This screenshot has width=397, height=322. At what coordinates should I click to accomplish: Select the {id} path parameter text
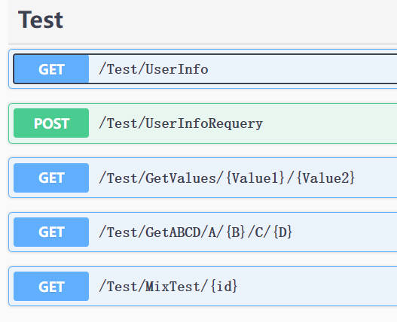[224, 287]
